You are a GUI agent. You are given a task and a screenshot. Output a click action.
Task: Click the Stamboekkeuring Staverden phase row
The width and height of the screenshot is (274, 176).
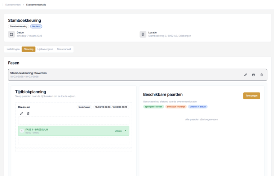[137, 75]
